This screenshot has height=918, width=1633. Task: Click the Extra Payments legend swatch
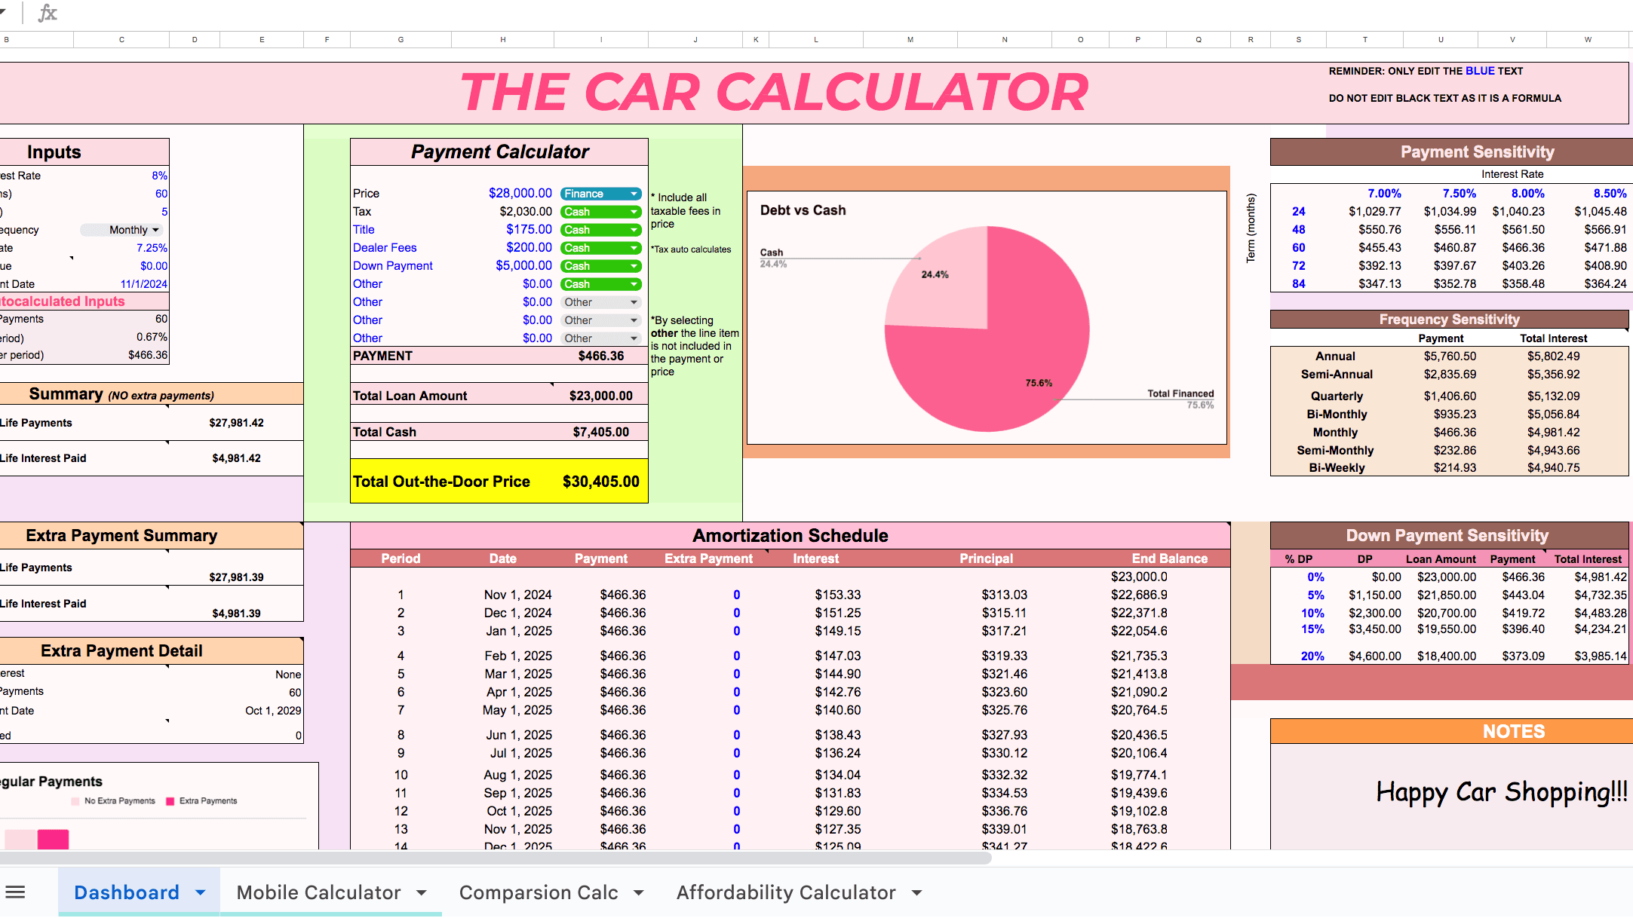click(170, 801)
